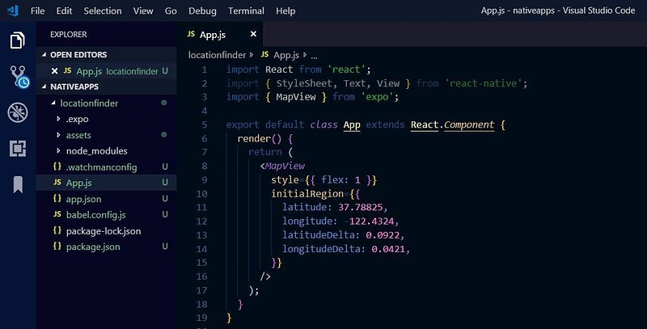
Task: Open package.json in the file tree
Action: [x=92, y=247]
